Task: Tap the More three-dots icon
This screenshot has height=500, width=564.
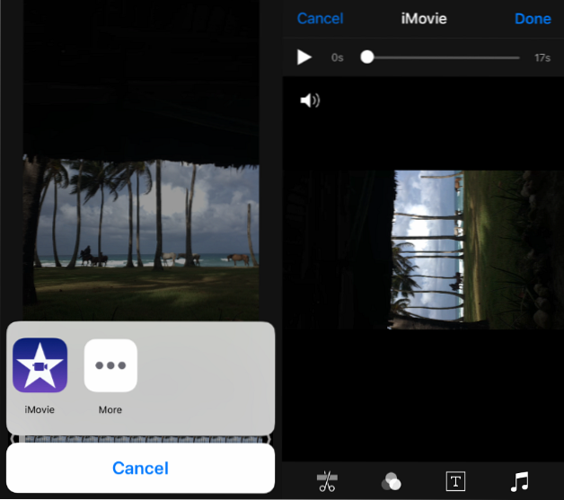Action: point(110,365)
